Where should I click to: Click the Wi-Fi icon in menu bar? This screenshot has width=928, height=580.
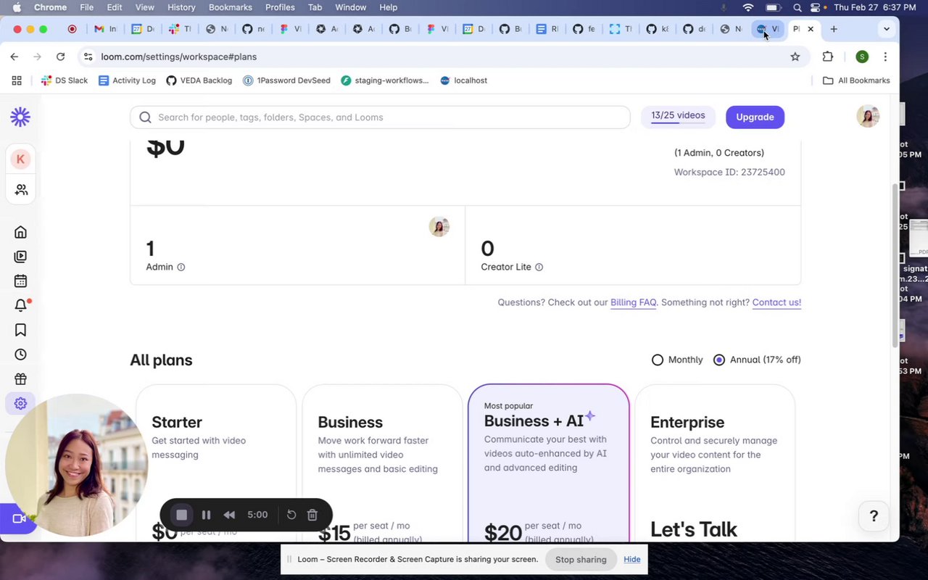point(748,7)
